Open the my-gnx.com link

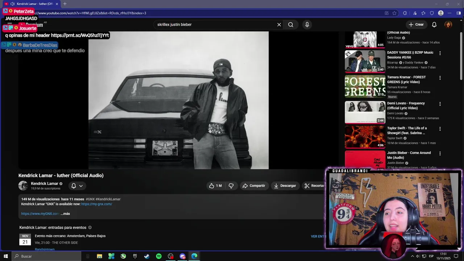tap(96, 204)
